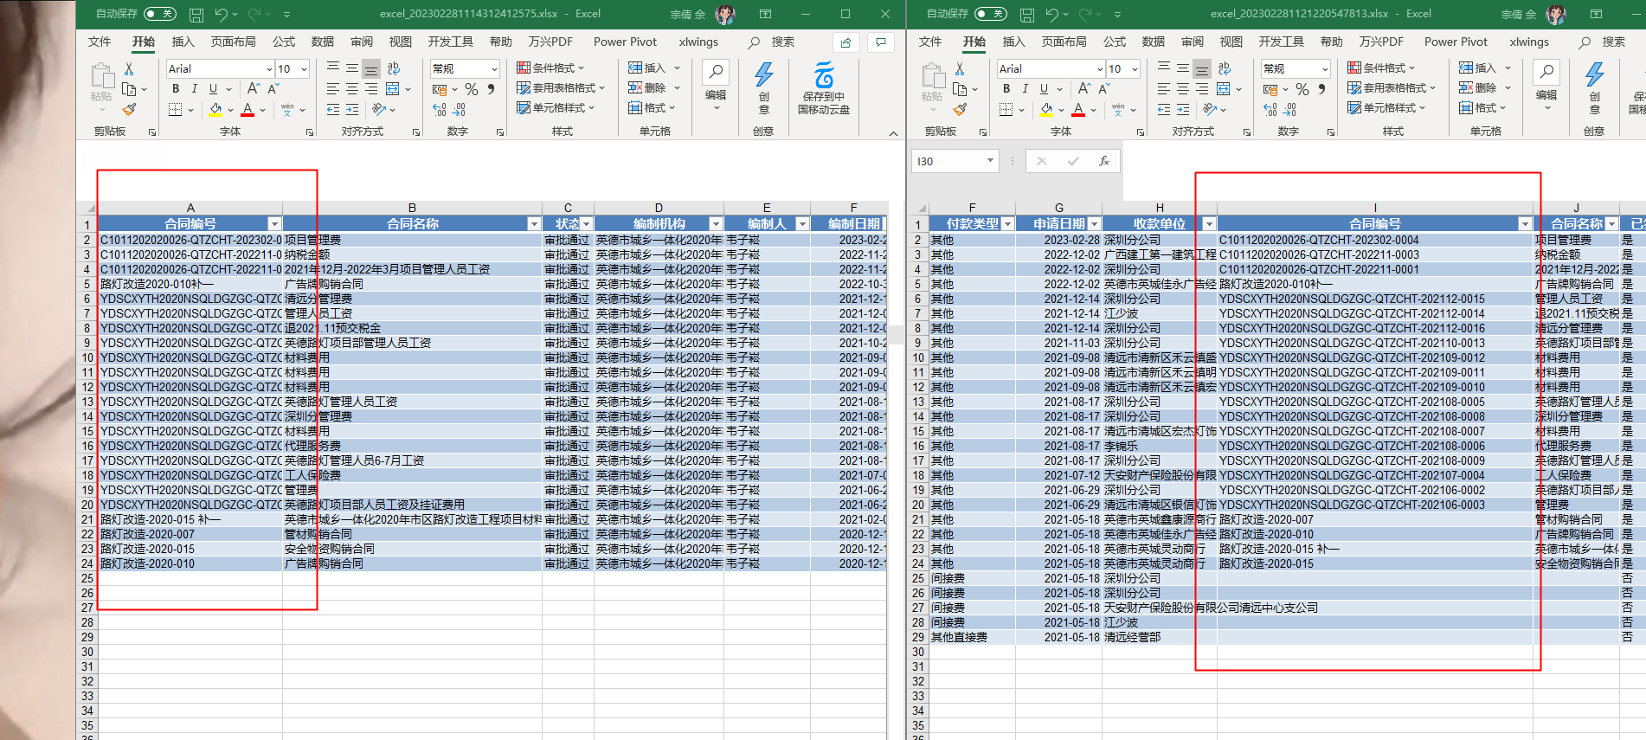The width and height of the screenshot is (1646, 740).
Task: Toggle Bold in left window ribbon
Action: pos(176,89)
